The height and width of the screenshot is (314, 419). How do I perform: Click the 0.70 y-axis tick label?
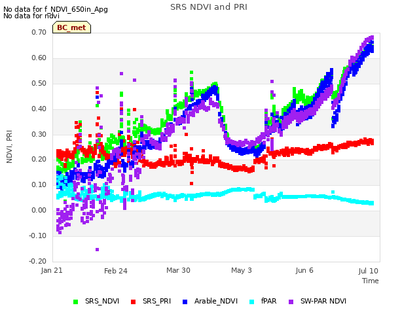click(x=39, y=32)
